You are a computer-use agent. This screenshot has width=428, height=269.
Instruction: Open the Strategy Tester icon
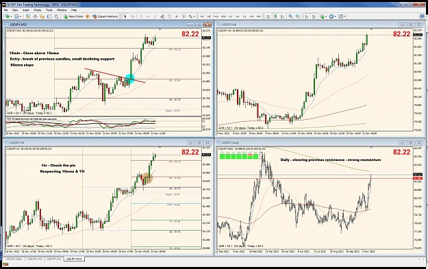(56, 16)
